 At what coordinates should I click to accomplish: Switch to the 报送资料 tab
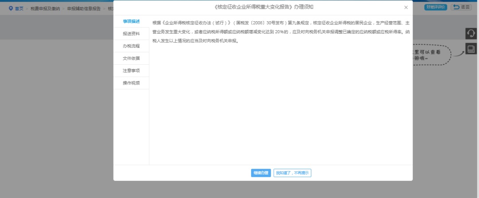(x=131, y=34)
